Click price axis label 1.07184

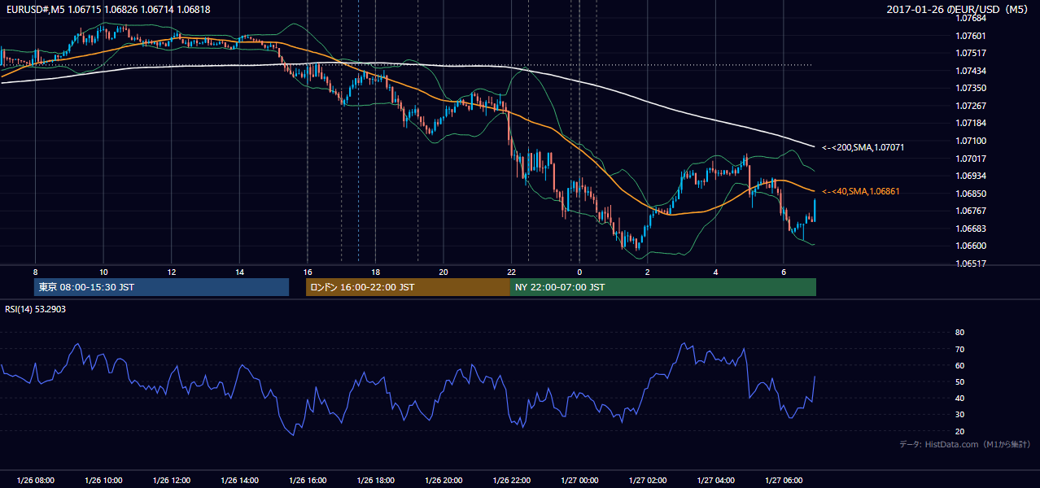(971, 123)
